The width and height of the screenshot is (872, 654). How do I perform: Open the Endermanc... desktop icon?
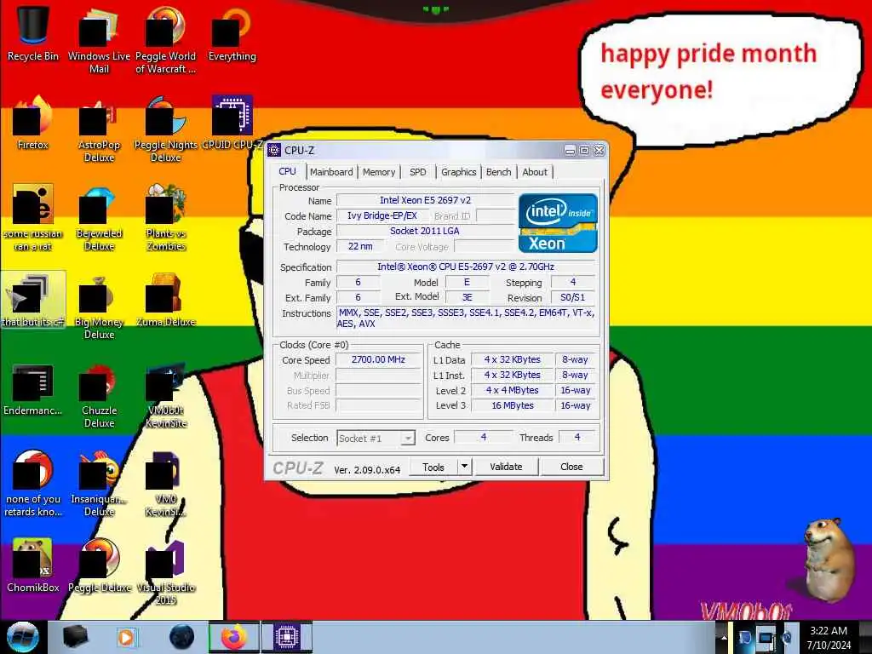(x=33, y=389)
